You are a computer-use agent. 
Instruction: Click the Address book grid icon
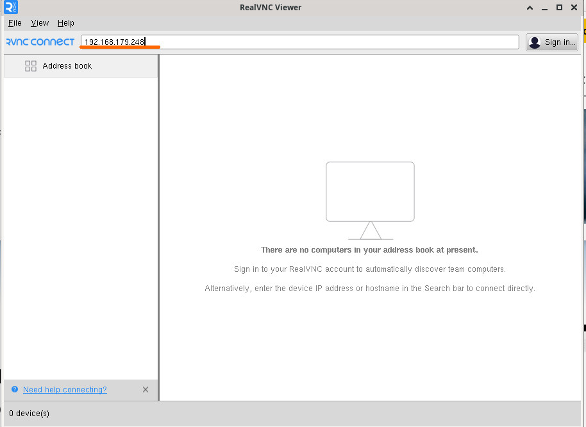(x=31, y=66)
